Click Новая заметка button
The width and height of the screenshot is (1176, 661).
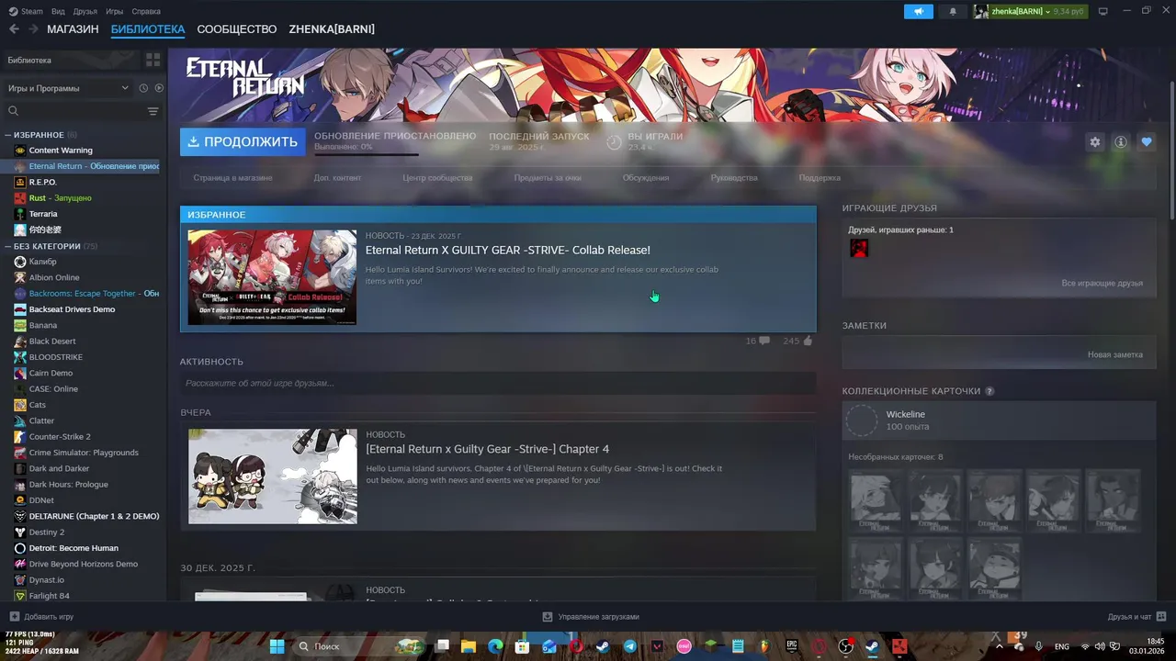1115,354
